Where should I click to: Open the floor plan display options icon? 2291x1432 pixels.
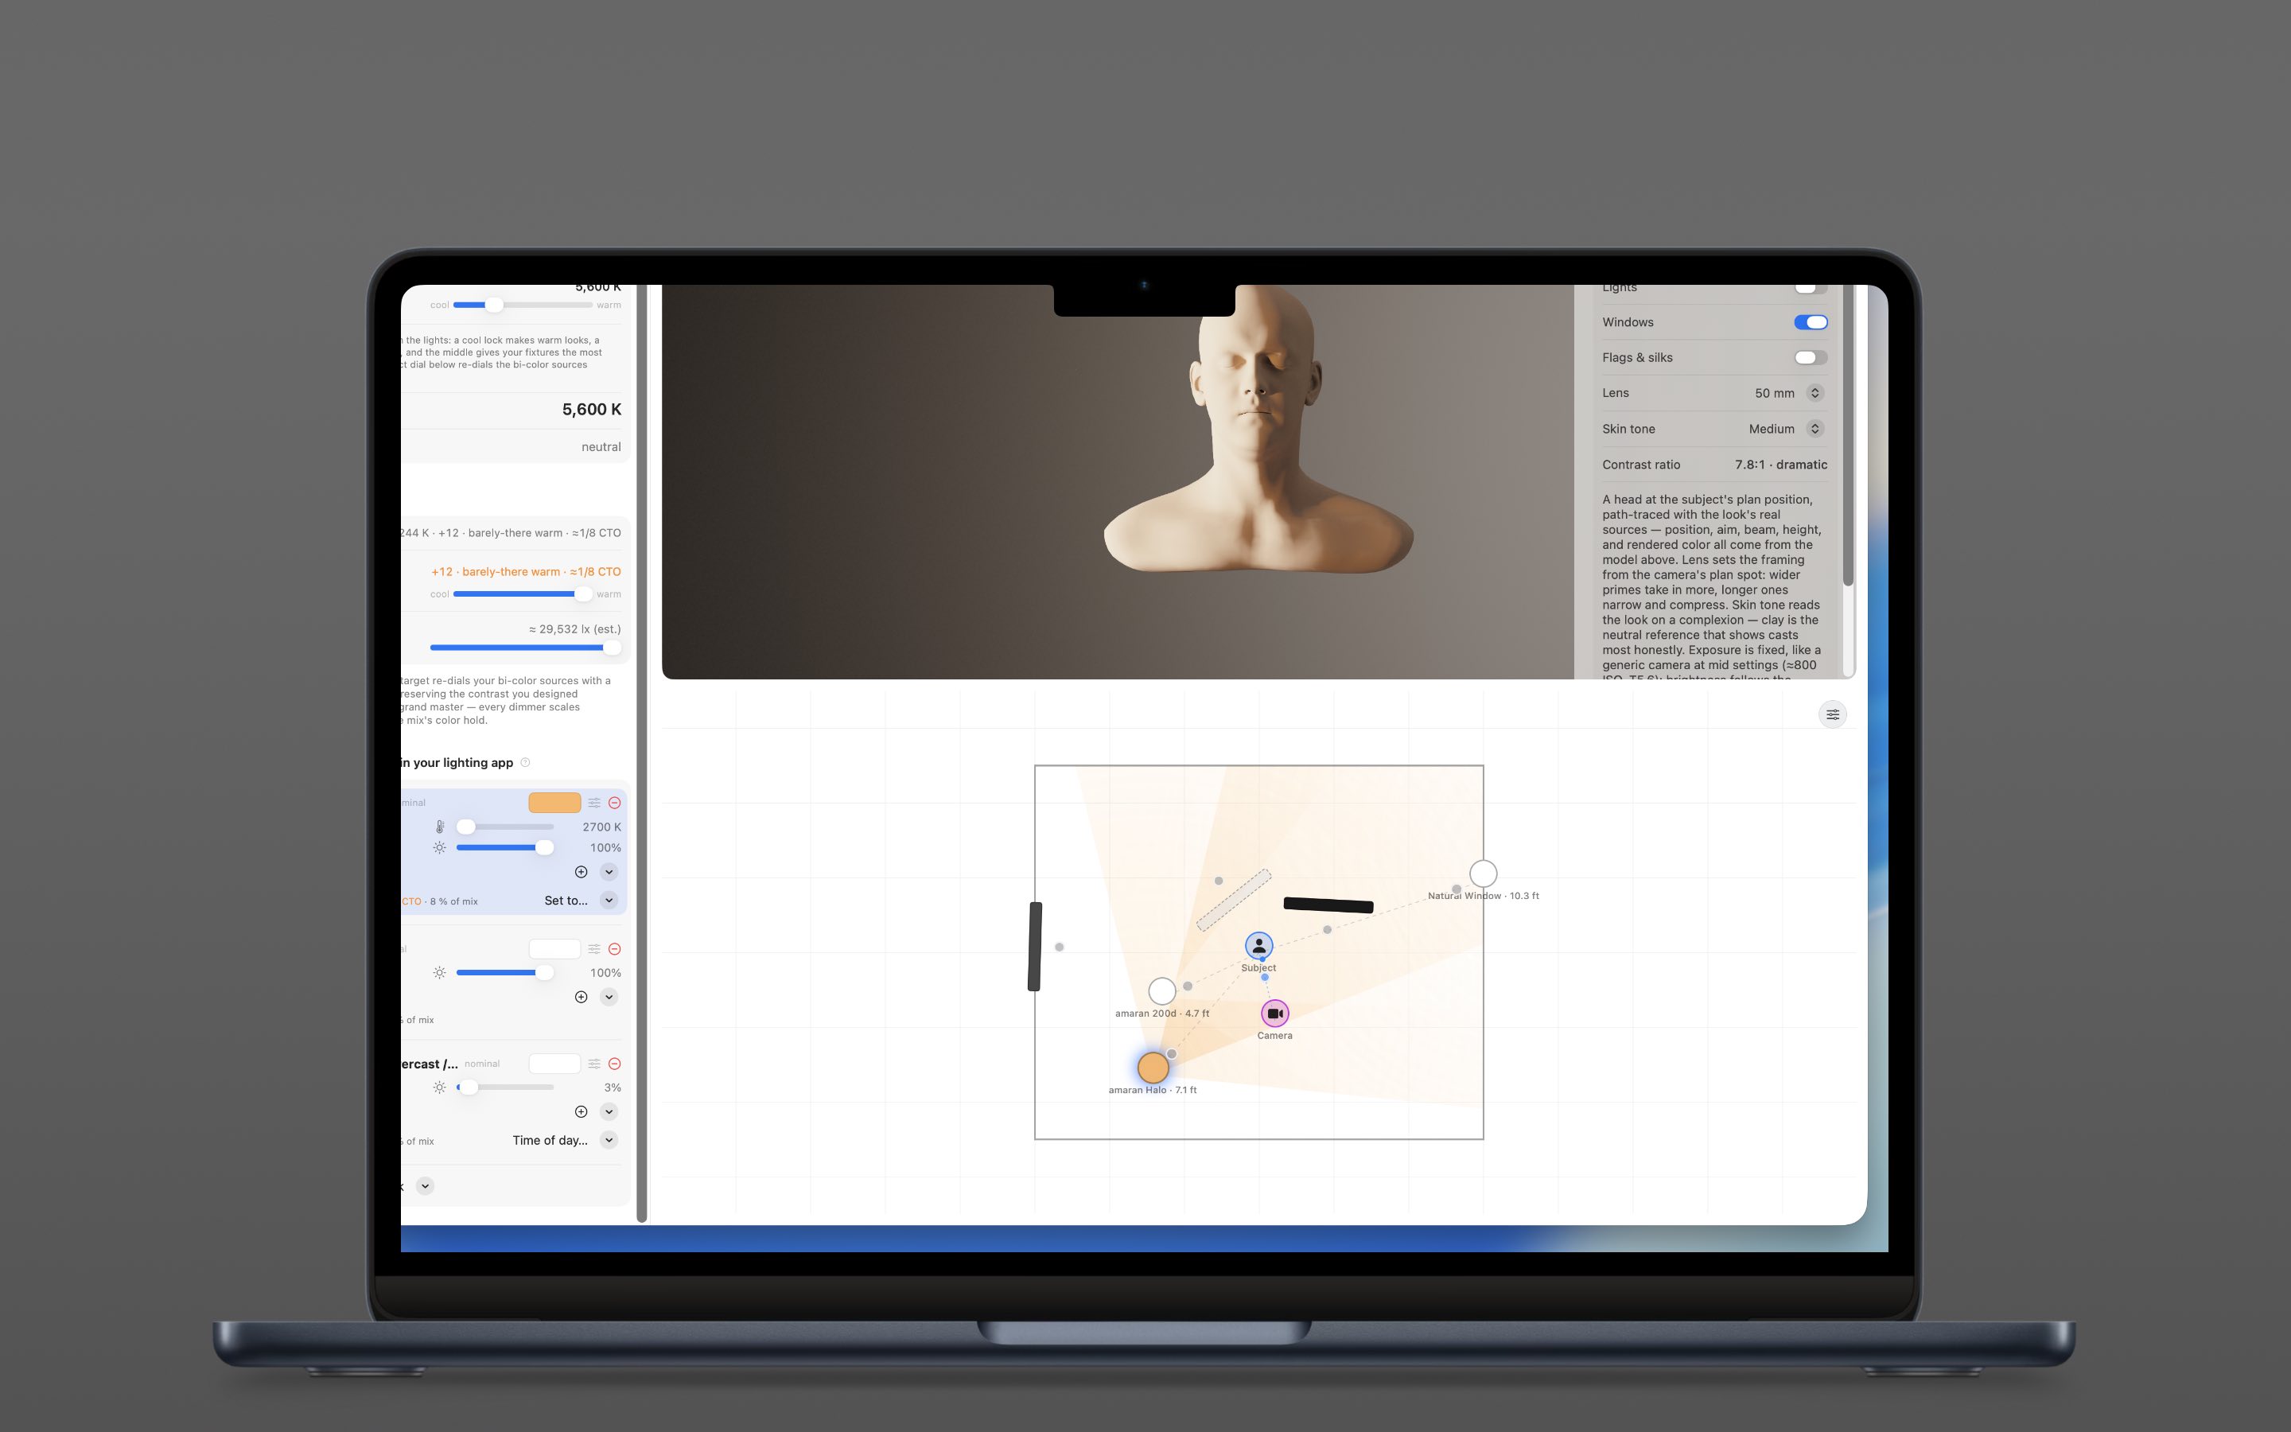1833,714
